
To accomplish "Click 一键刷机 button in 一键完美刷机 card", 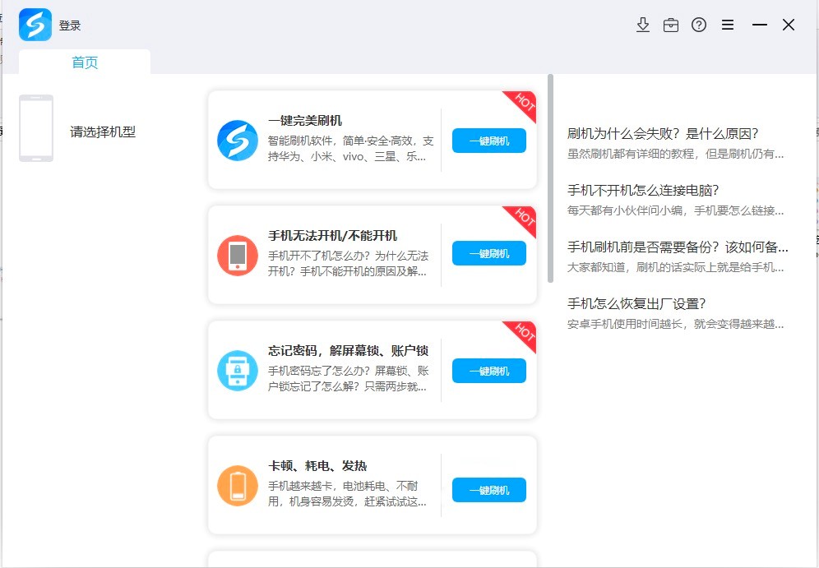I will tap(489, 141).
